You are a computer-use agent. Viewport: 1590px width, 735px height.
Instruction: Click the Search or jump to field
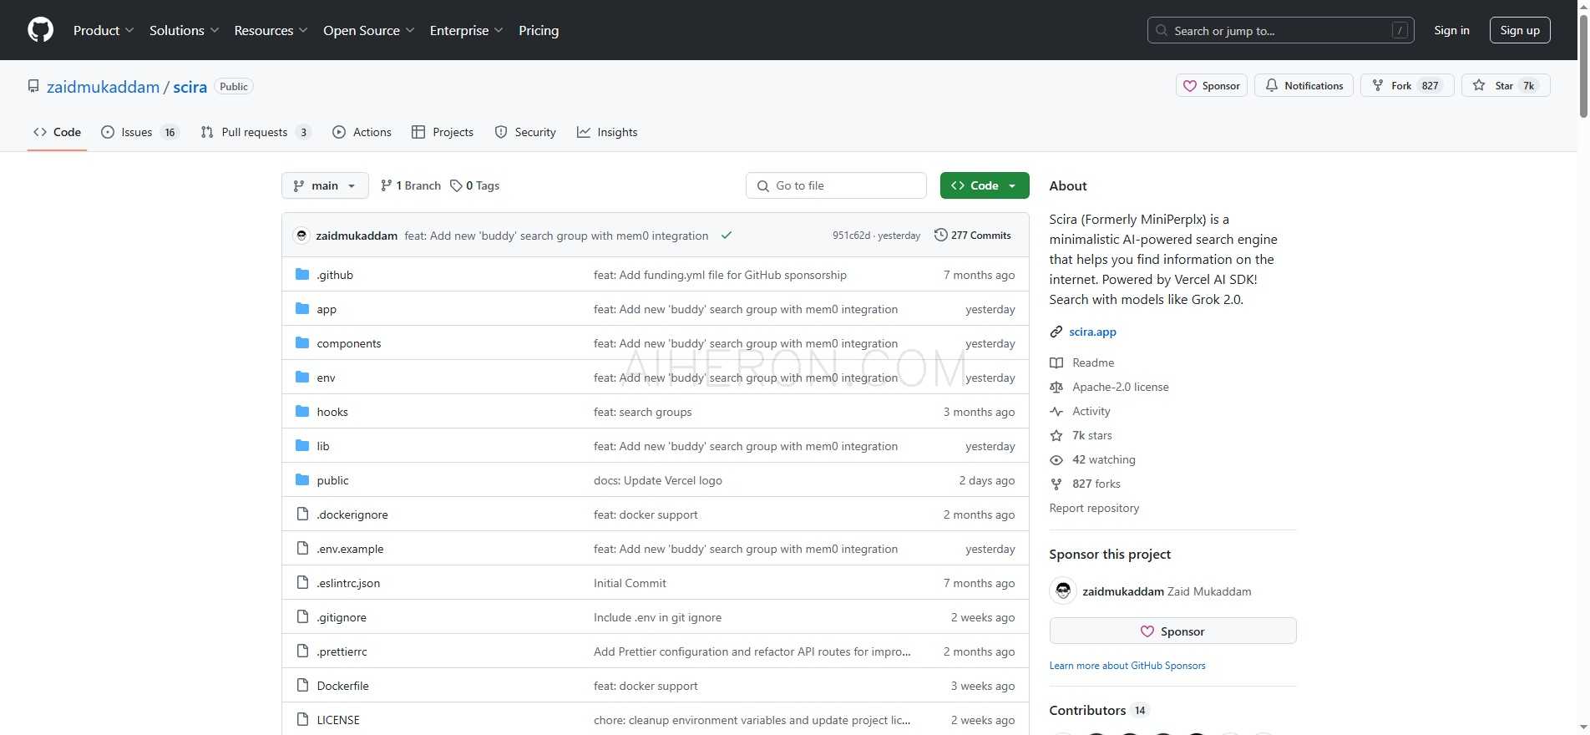pyautogui.click(x=1280, y=30)
